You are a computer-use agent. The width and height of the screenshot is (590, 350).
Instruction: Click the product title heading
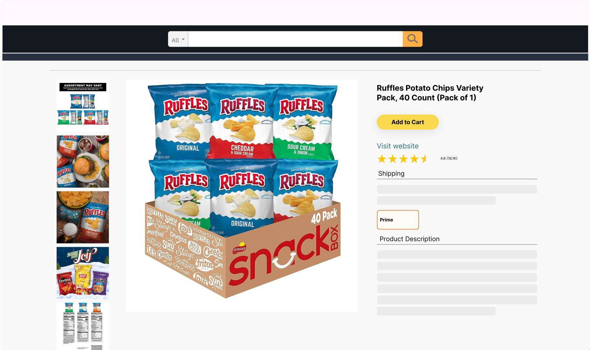coord(430,93)
